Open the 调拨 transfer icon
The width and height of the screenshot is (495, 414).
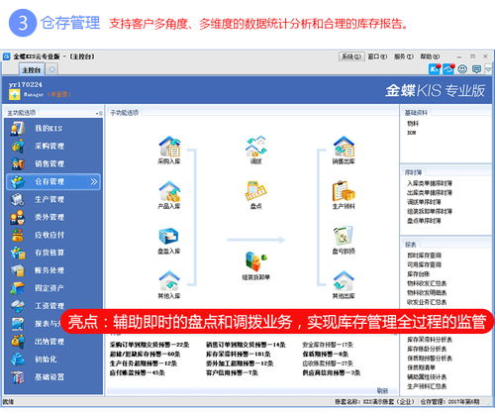coord(256,150)
